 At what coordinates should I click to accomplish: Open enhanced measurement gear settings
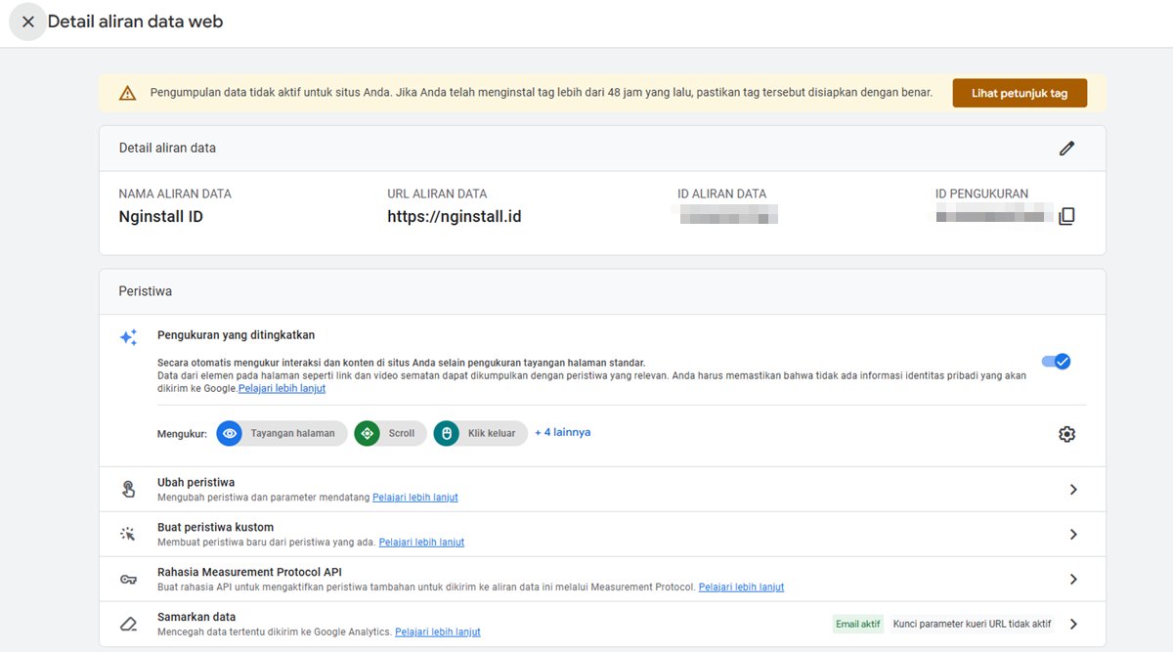click(1066, 434)
